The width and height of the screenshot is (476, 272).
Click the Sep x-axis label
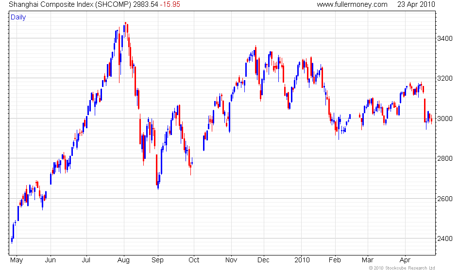click(x=157, y=260)
